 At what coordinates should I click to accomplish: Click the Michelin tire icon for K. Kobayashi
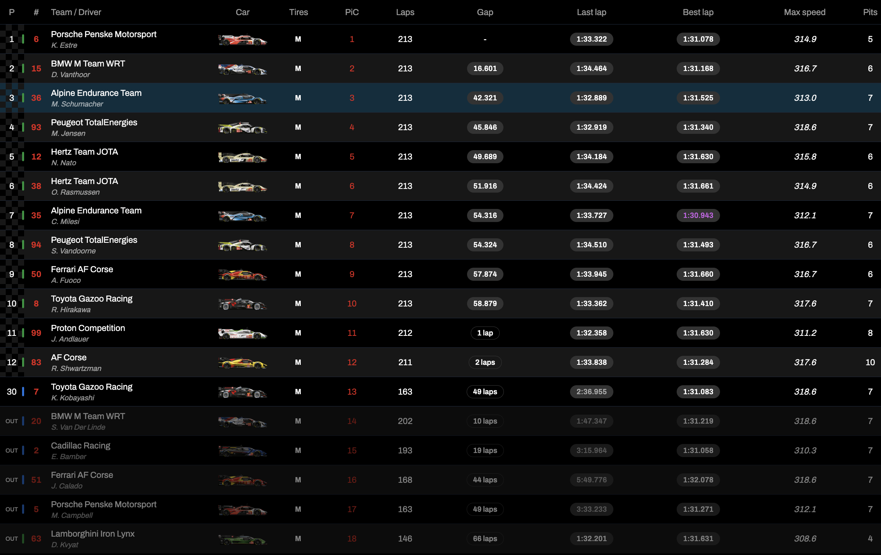tap(298, 392)
